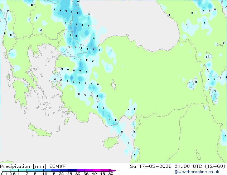Click the '25' legend scale label
227x175 pixels.
point(69,174)
